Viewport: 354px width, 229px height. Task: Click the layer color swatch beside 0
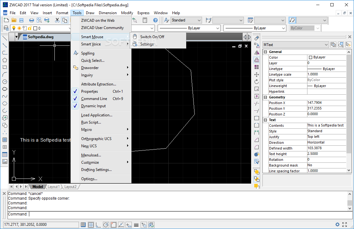pos(35,28)
